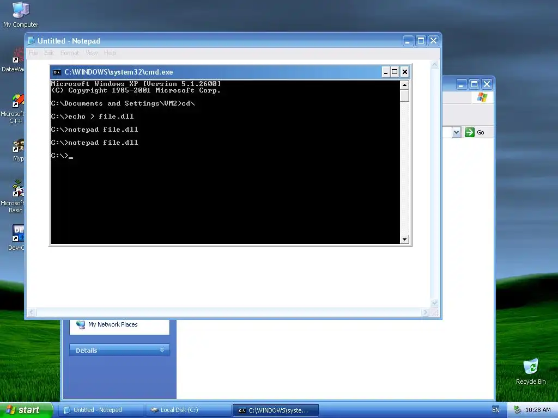This screenshot has height=418, width=558.
Task: Click the "C:\Documents and Settings\VM2>cd\" line
Action: click(123, 103)
